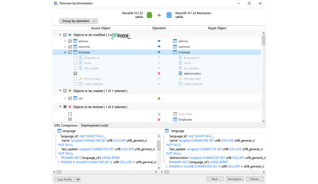
Task: Click green plus icon beside Objects to be created
Action: click(x=70, y=91)
